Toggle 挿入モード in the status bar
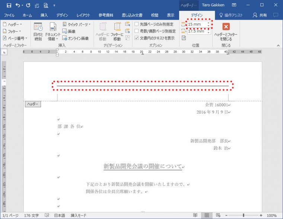This screenshot has width=283, height=219. click(x=79, y=215)
